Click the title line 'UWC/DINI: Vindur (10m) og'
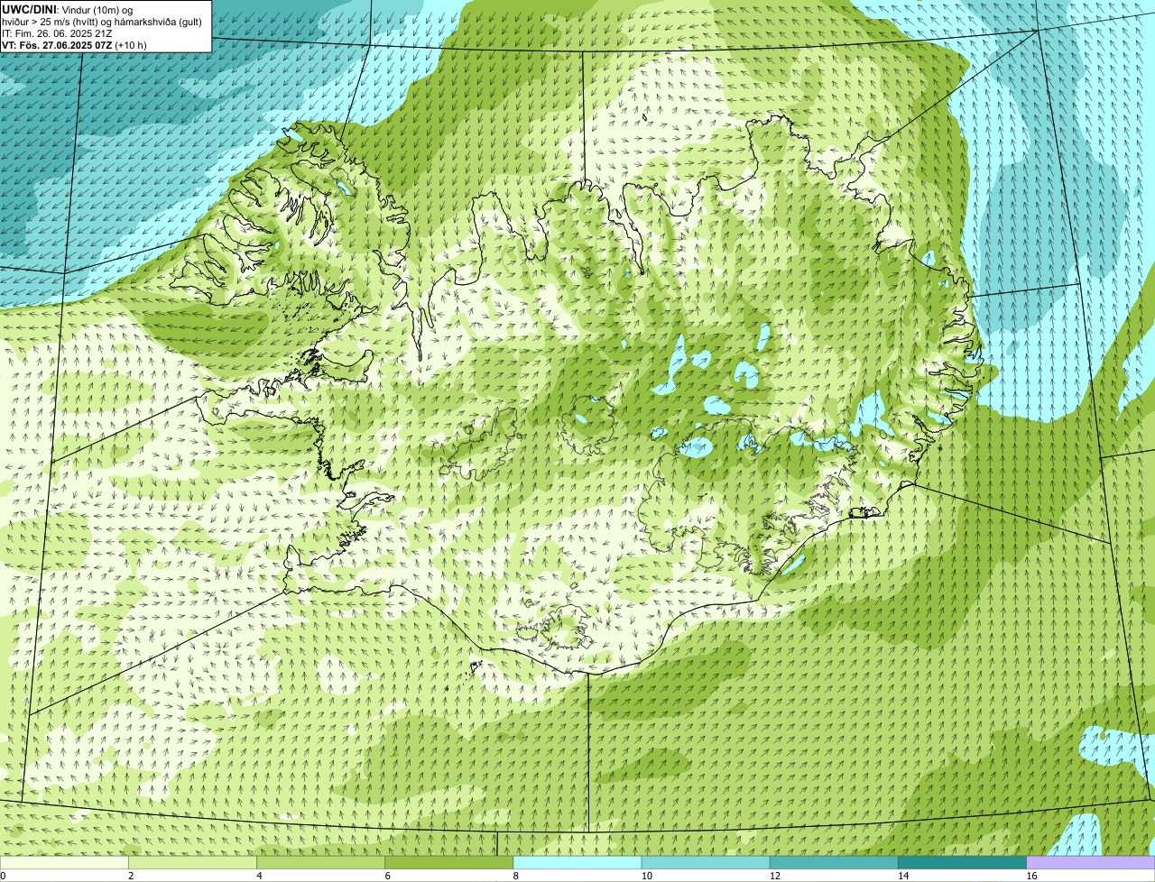Viewport: 1155px width, 882px height. [x=68, y=9]
